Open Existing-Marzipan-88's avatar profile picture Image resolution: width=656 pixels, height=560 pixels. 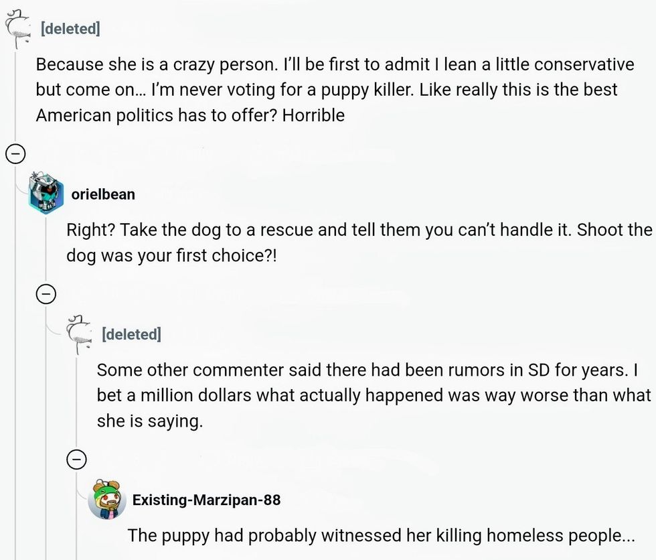tap(107, 499)
